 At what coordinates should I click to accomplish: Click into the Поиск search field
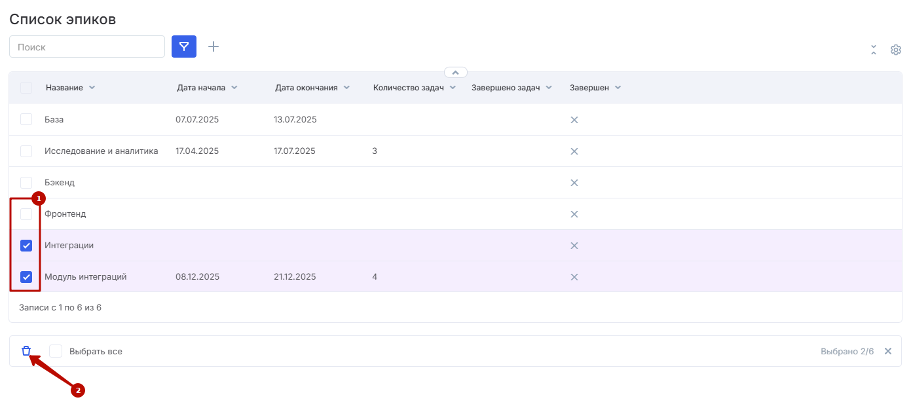point(87,47)
